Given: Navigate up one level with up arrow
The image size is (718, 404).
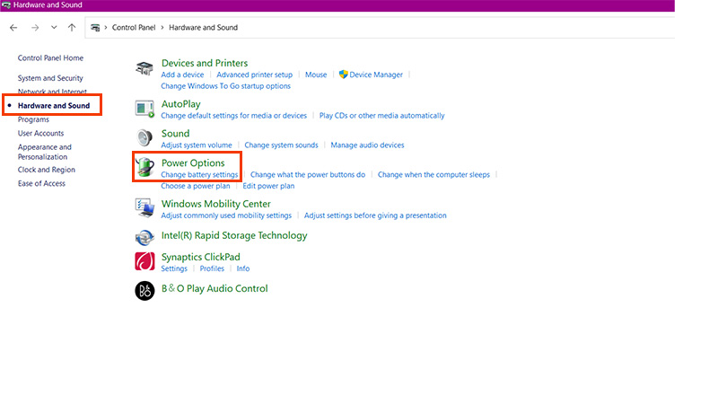Looking at the screenshot, I should pyautogui.click(x=72, y=28).
